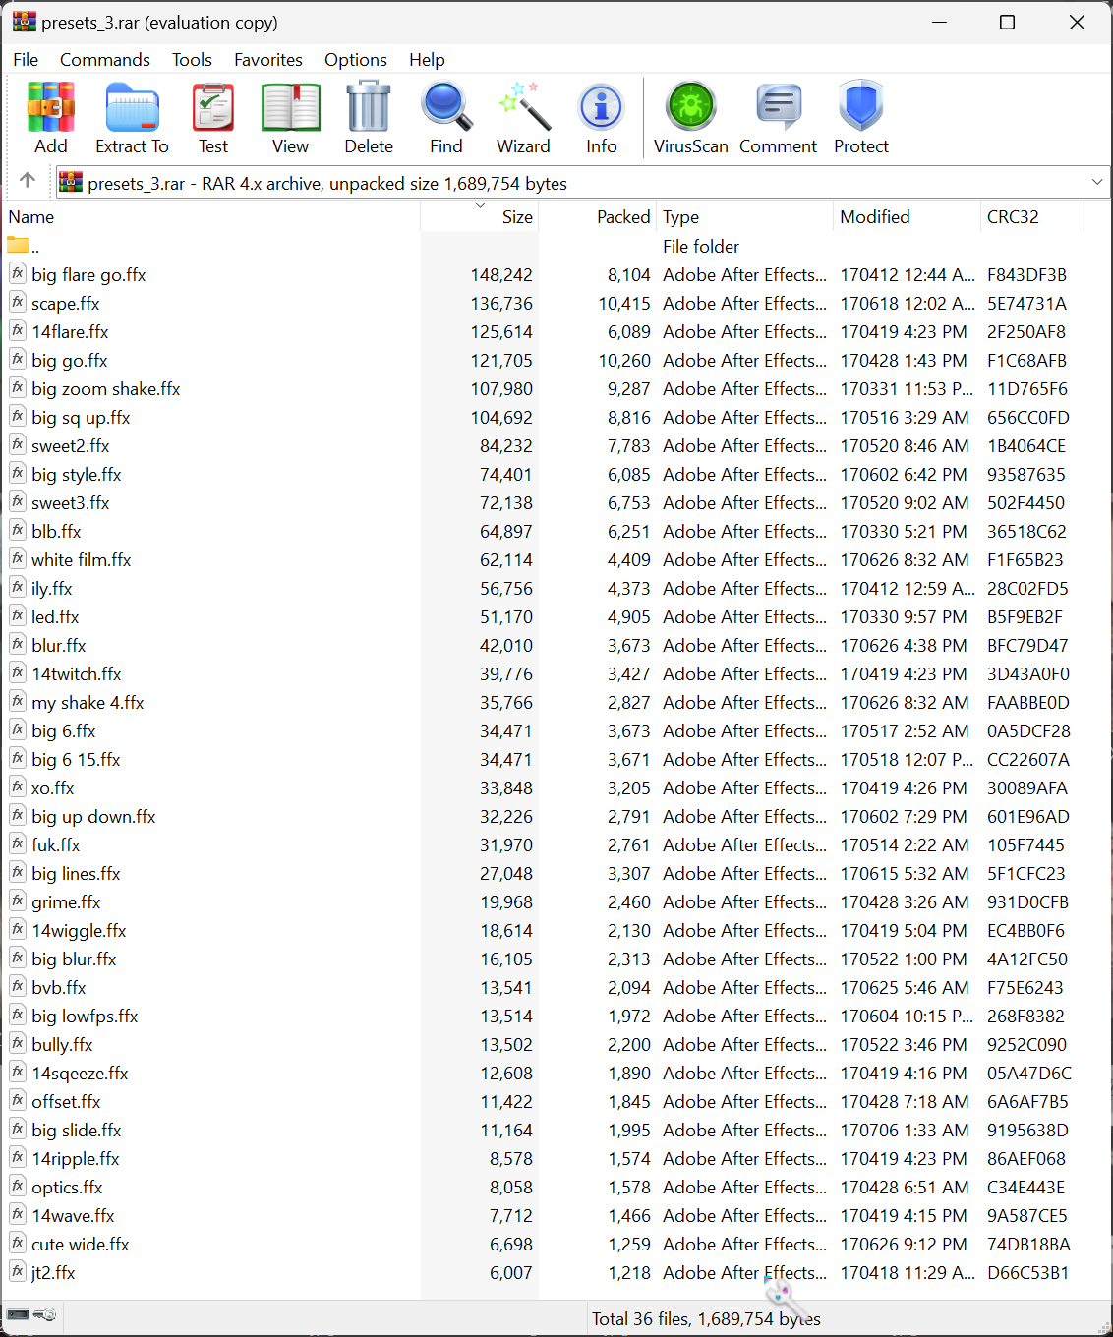Viewport: 1113px width, 1337px height.
Task: Select 14sqeeze.ffx
Action: point(80,1074)
